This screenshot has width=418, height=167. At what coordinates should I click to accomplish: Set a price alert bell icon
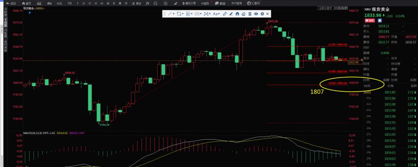379,20
